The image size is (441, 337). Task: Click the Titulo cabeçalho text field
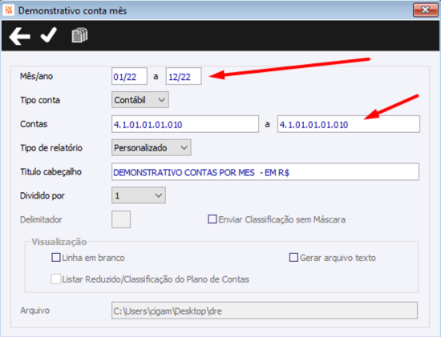click(265, 171)
